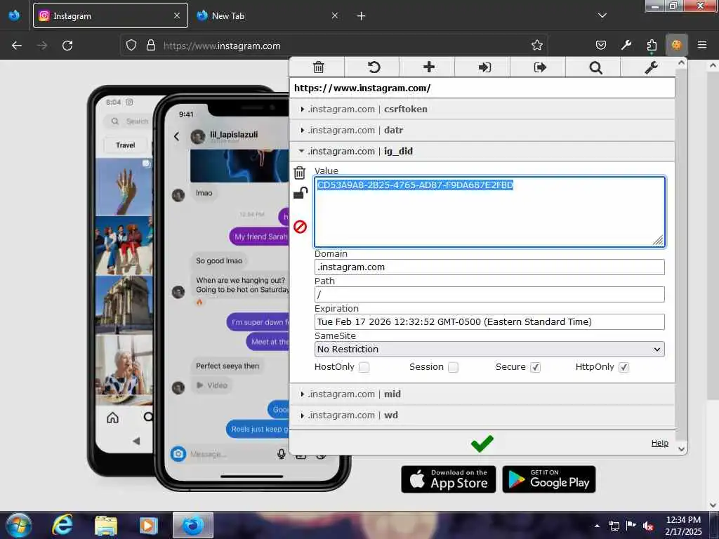
Task: Open the Windows Start menu
Action: 19,525
